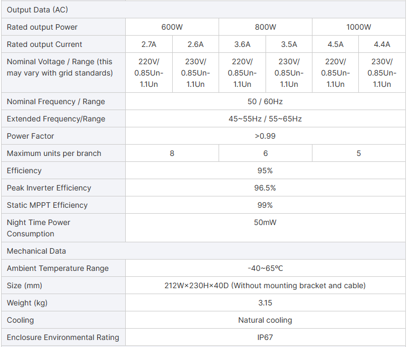Screen dimensions: 408x347
Task: Click the 50 / 60Hz frequency value
Action: coord(265,101)
